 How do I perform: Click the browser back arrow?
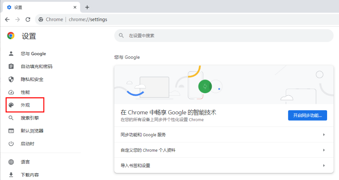(7, 19)
